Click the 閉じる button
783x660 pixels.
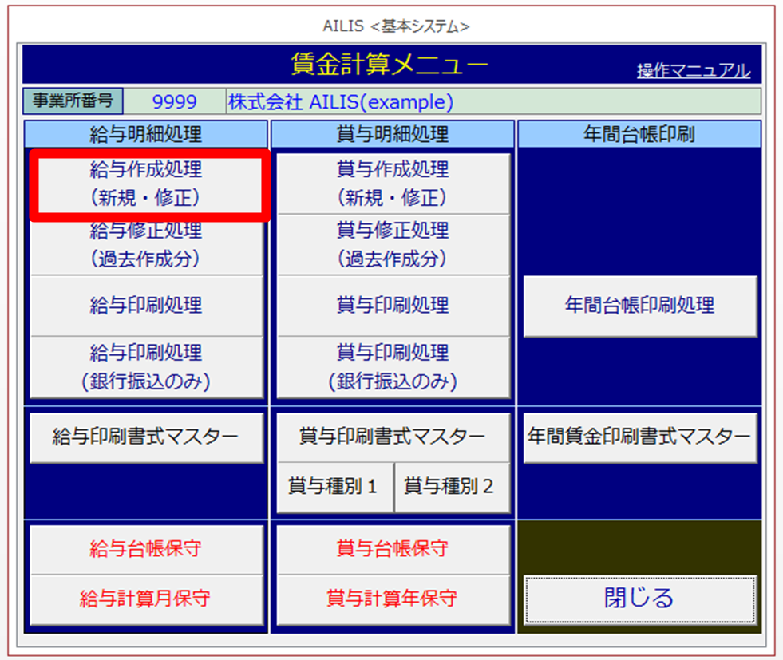(x=639, y=599)
